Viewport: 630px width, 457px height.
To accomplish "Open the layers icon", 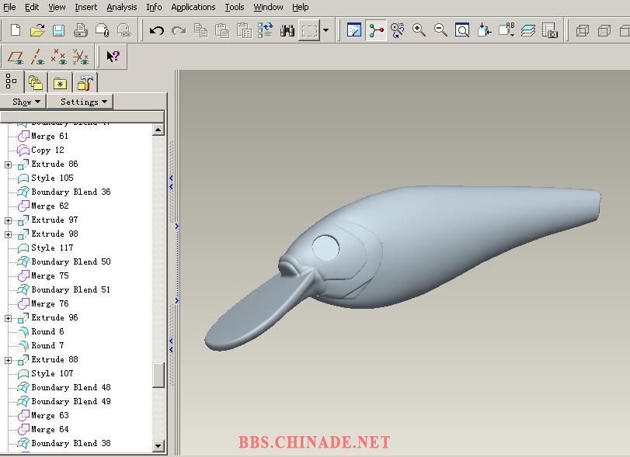I will pos(528,30).
